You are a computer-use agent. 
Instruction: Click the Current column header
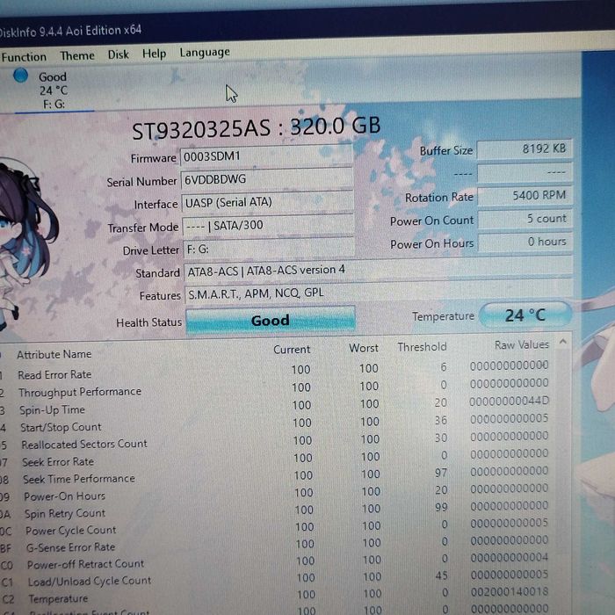292,349
